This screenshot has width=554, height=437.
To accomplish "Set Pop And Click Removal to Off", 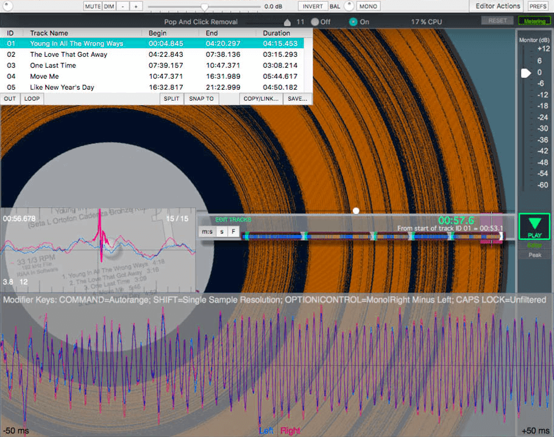I will 315,22.
